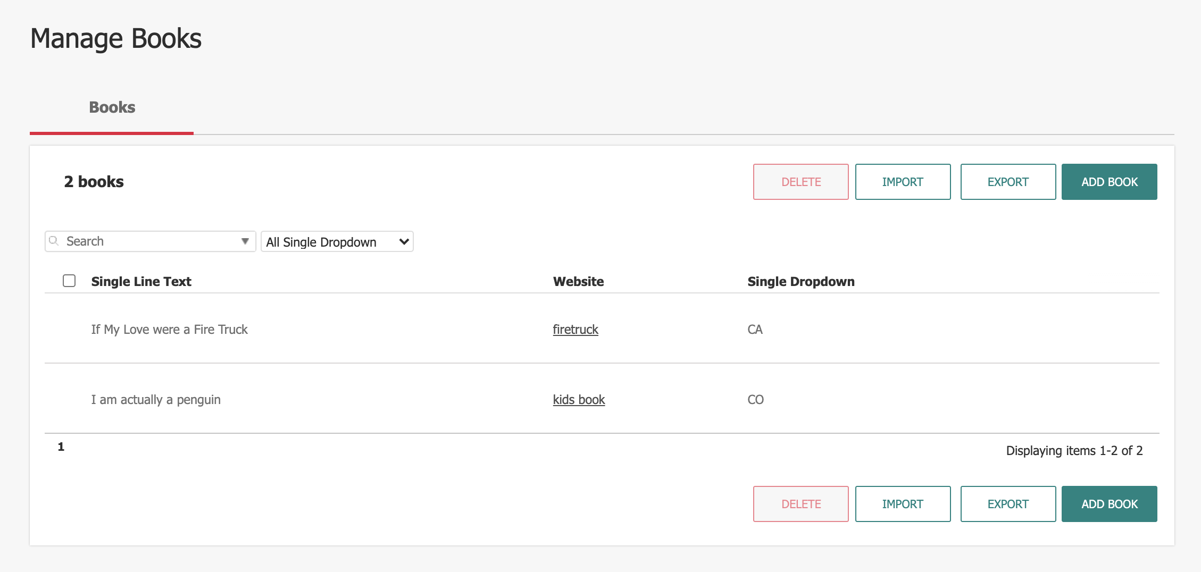The width and height of the screenshot is (1201, 572).
Task: Click the search magnifier icon
Action: [x=54, y=241]
